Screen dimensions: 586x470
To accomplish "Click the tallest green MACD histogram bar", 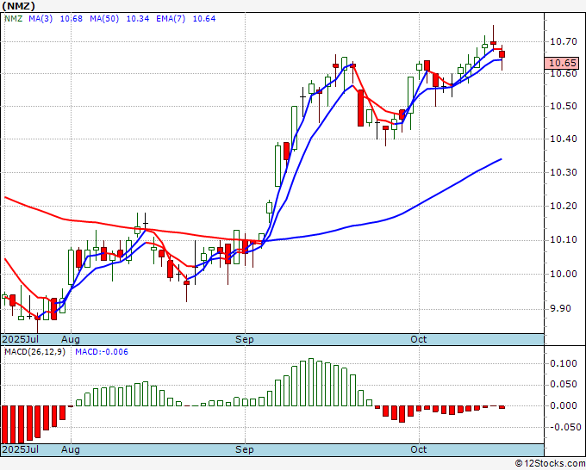I will click(311, 382).
